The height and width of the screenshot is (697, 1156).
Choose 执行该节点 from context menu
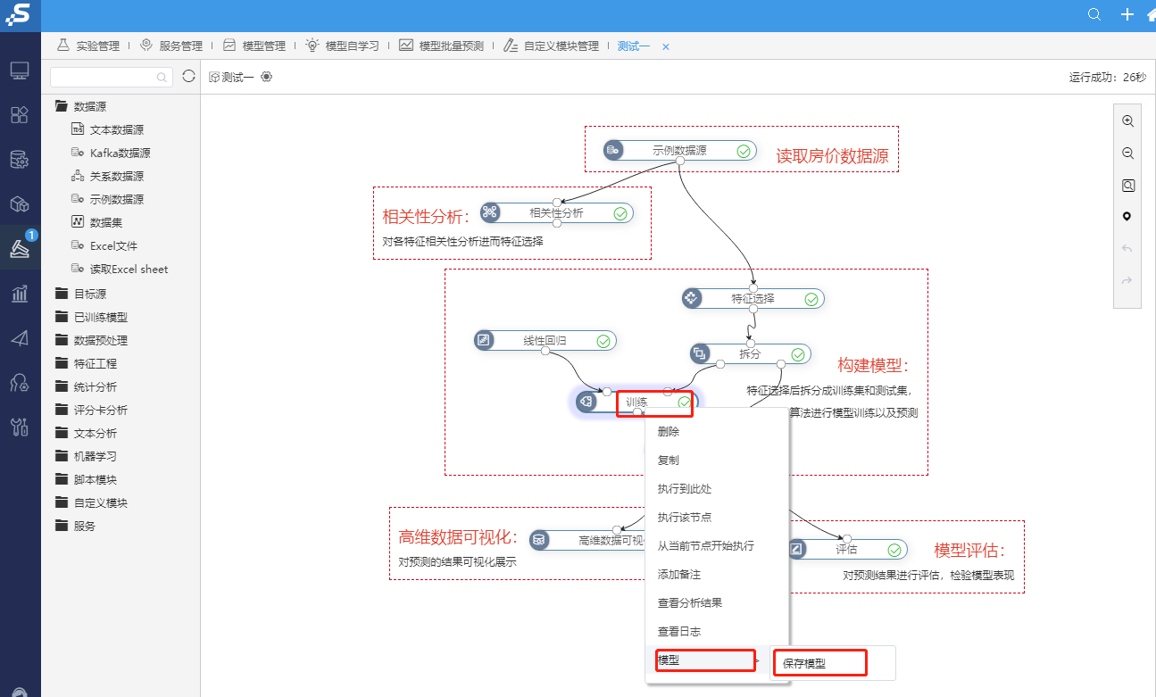(x=717, y=518)
